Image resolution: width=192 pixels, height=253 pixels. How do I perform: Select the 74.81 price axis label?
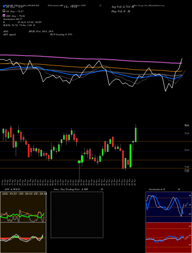(x=187, y=150)
